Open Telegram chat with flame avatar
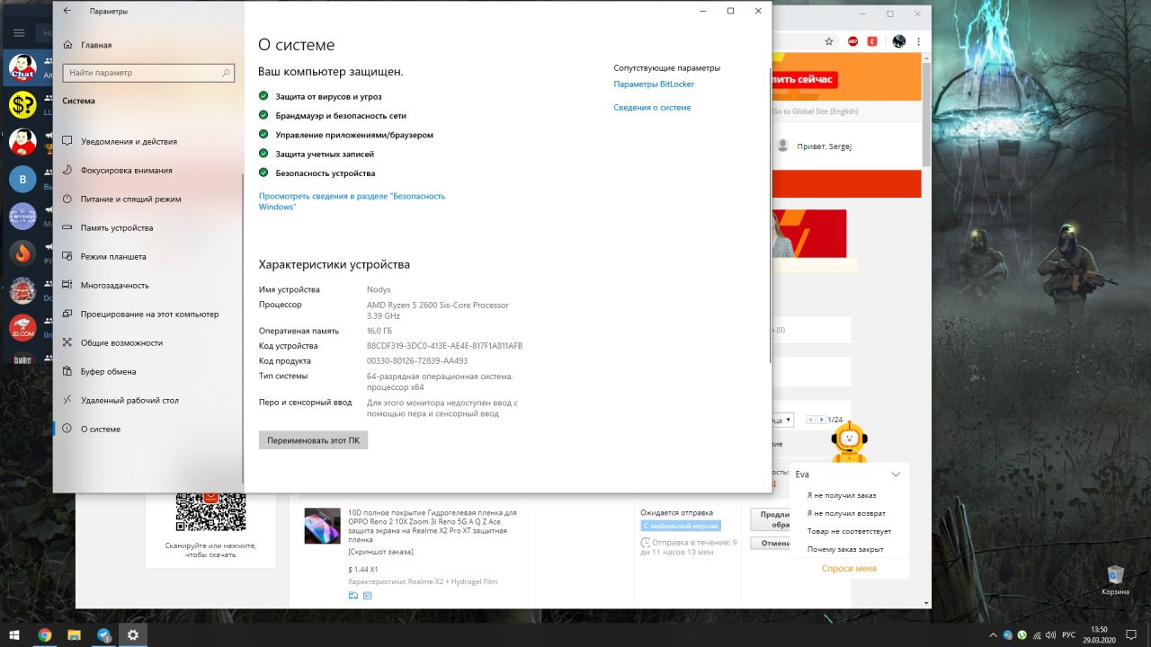 coord(22,253)
